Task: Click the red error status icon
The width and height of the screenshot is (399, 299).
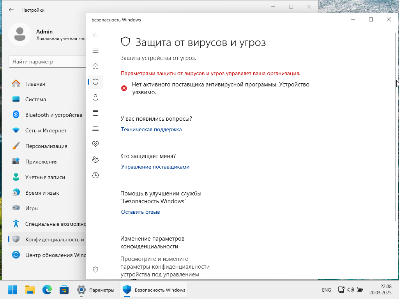Action: click(124, 88)
